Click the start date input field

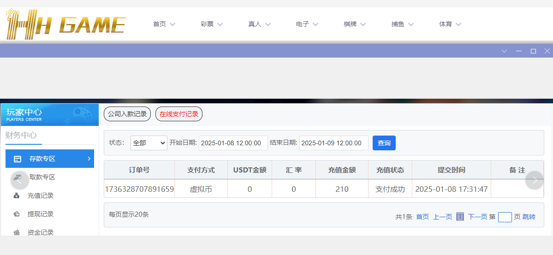coord(233,143)
